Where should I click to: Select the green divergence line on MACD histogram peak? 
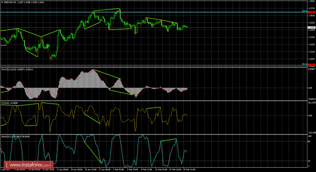point(108,74)
